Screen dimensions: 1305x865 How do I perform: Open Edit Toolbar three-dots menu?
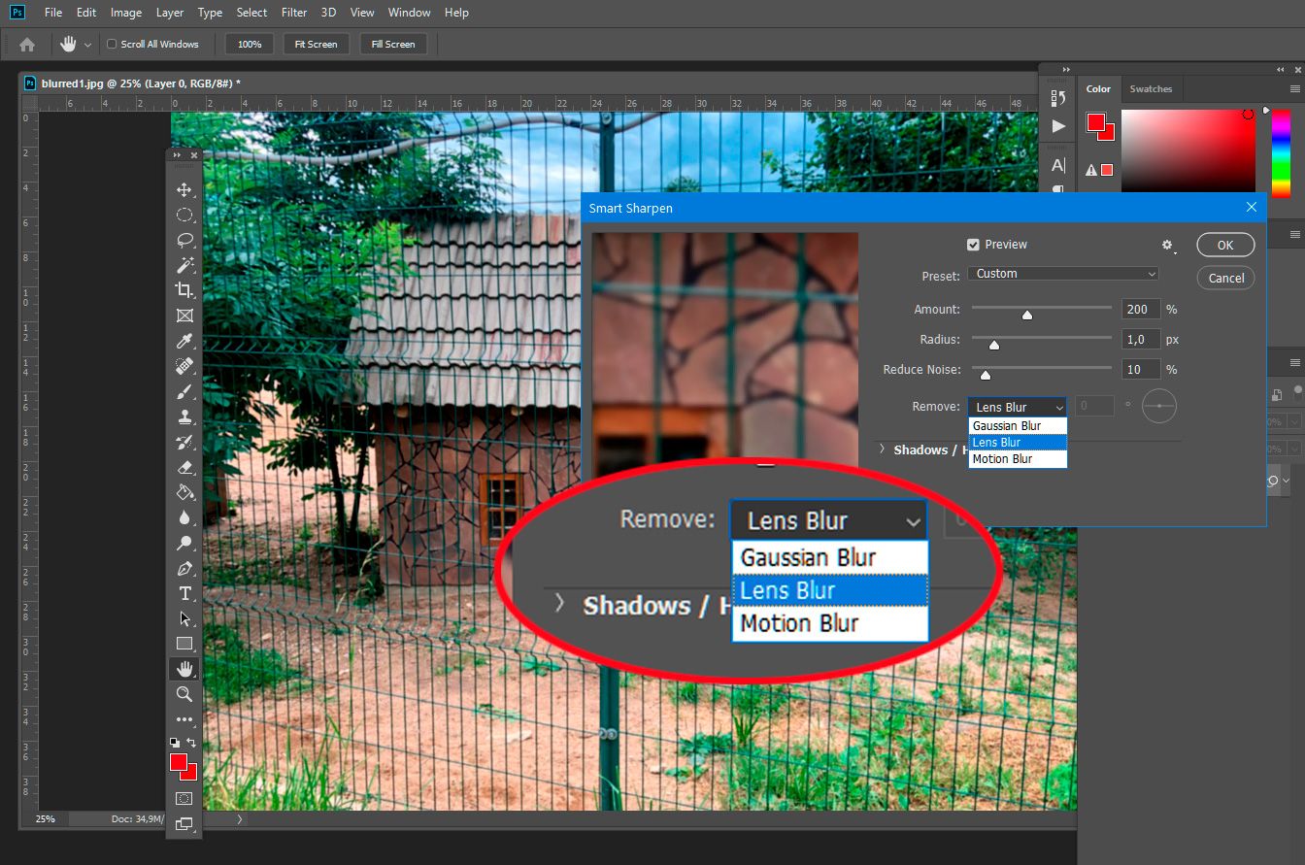click(184, 719)
